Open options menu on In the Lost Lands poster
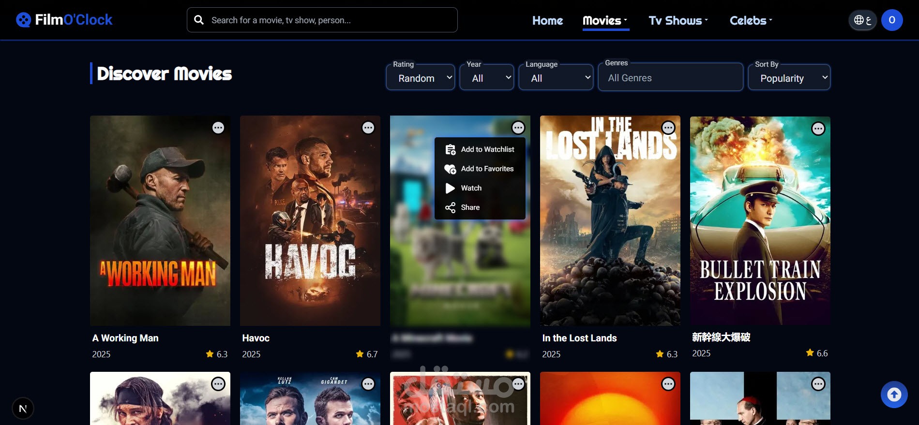919x425 pixels. pos(668,128)
